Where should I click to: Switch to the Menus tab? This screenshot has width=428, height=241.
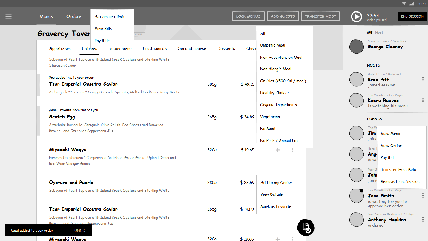46,16
